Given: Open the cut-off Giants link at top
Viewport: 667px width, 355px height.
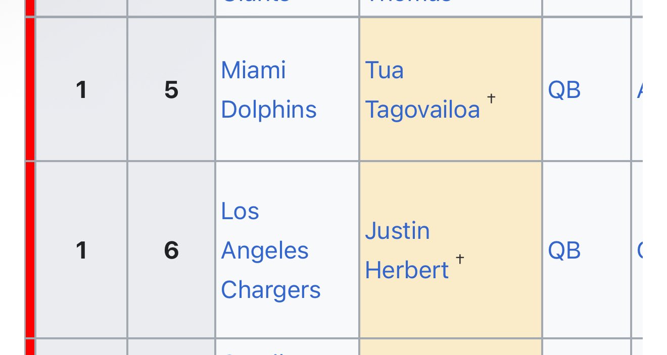Looking at the screenshot, I should pyautogui.click(x=256, y=2).
